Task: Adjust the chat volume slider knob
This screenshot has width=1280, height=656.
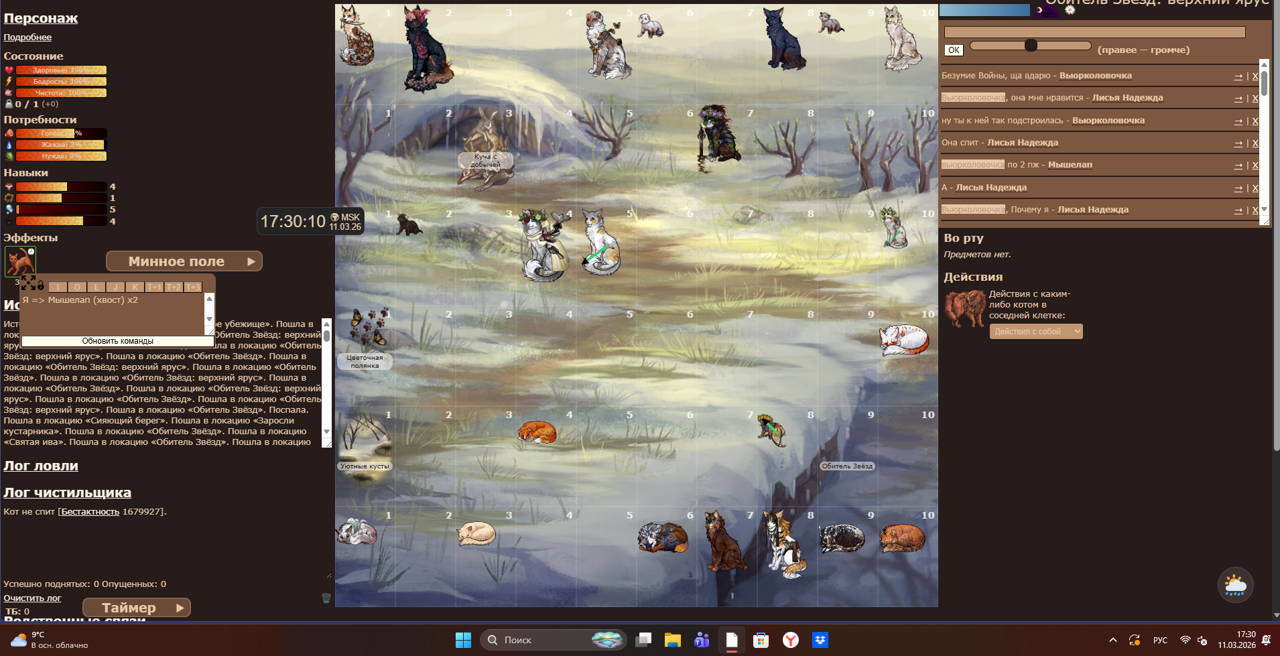Action: 1031,45
